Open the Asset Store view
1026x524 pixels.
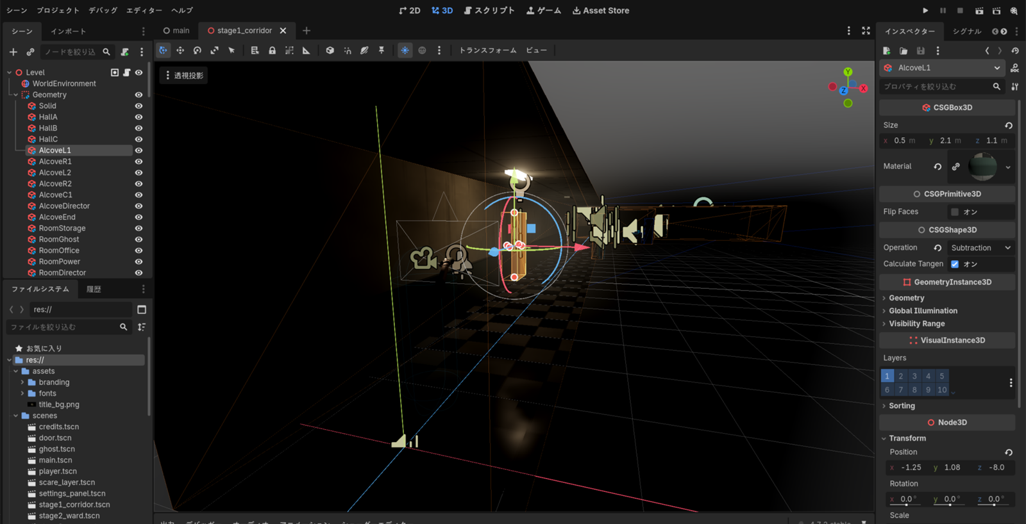[600, 11]
